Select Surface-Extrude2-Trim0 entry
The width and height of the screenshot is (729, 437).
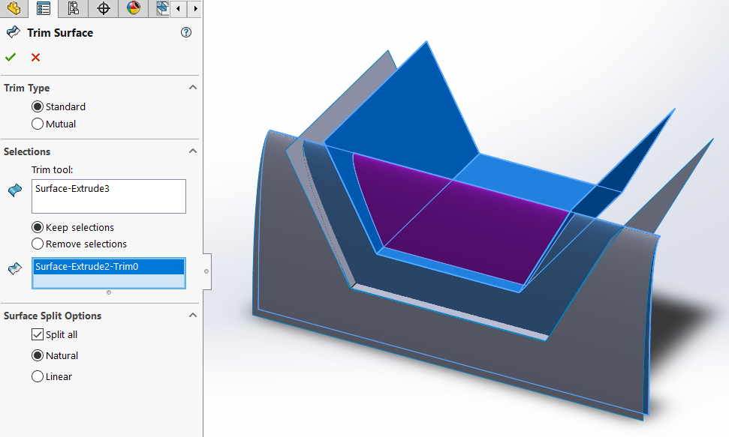click(x=109, y=267)
